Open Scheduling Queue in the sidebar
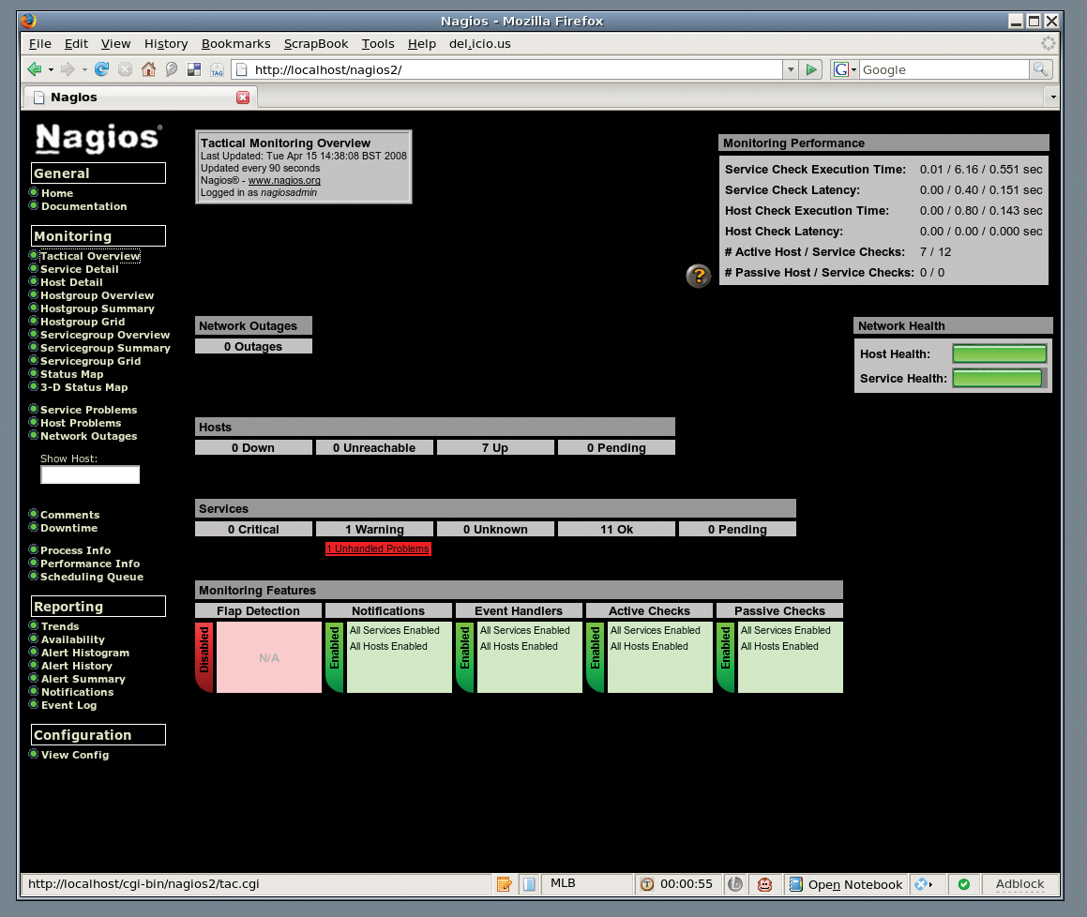 point(92,577)
